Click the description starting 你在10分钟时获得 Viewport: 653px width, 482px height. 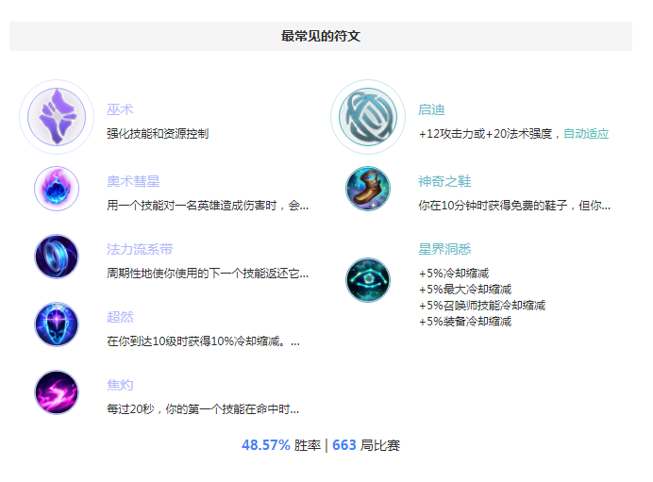pyautogui.click(x=514, y=206)
